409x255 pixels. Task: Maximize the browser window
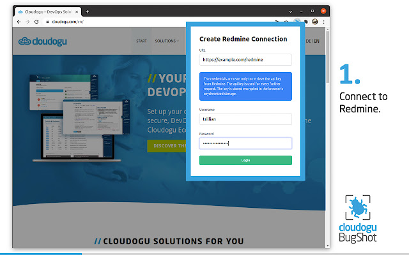click(313, 11)
